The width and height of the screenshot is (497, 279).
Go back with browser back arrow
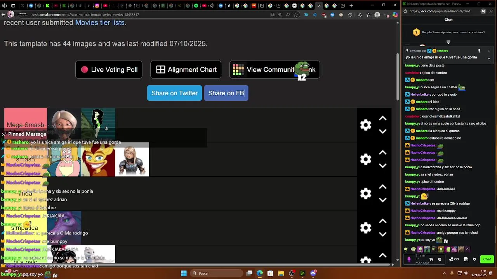click(x=3, y=15)
